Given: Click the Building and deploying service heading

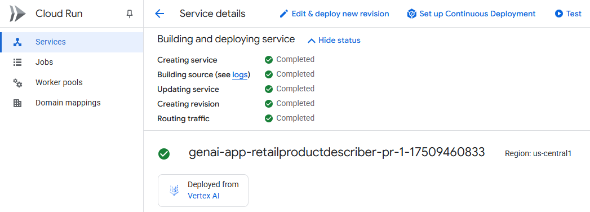Looking at the screenshot, I should (x=226, y=39).
